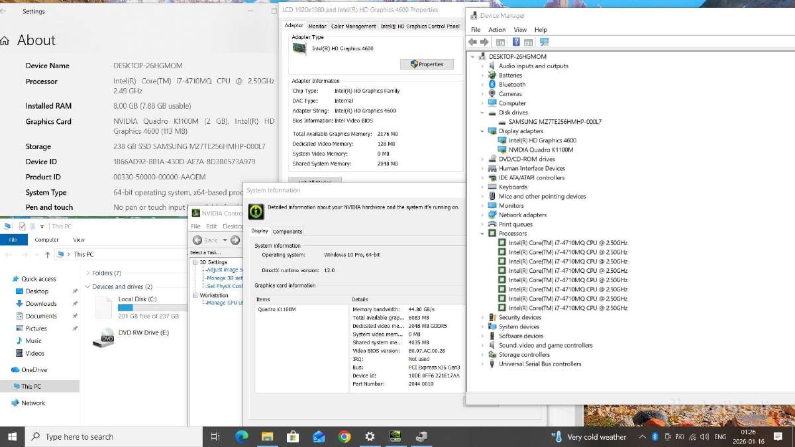Screen dimensions: 795x447
Task: Expand the Batteries node in Device Manager
Action: tap(482, 75)
